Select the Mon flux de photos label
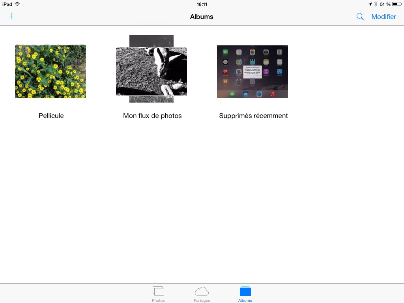 click(x=152, y=116)
